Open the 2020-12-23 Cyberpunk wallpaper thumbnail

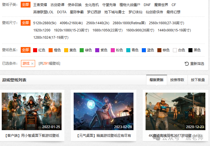pos(175,111)
